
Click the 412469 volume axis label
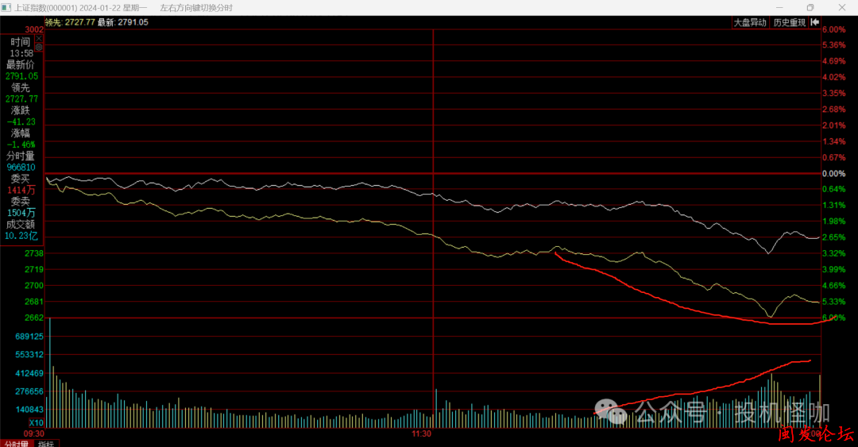(29, 373)
